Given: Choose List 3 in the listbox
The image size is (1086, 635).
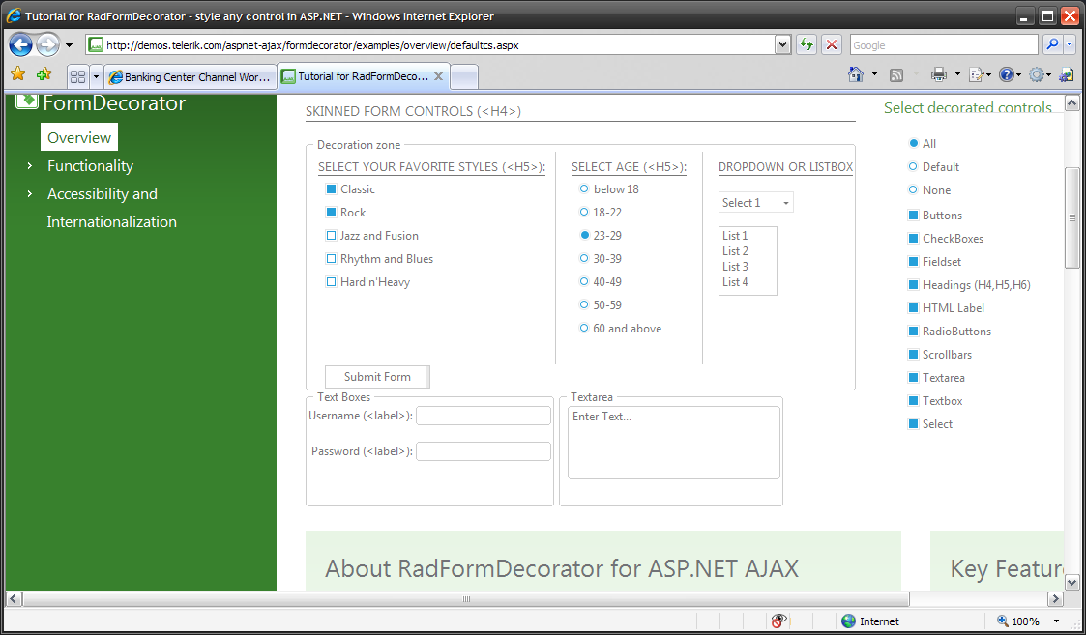Looking at the screenshot, I should point(735,267).
